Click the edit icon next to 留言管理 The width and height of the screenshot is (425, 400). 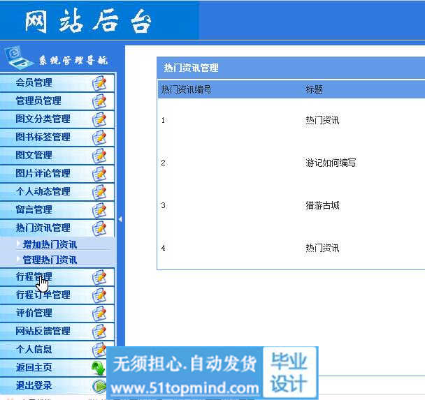point(99,209)
